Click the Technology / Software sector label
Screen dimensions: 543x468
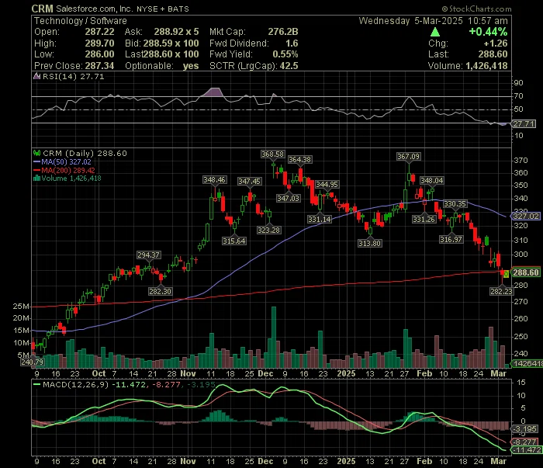click(x=81, y=21)
